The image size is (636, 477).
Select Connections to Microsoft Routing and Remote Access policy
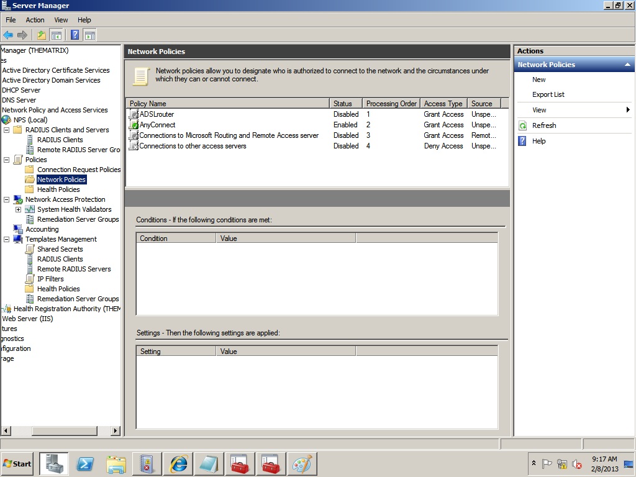pos(229,135)
